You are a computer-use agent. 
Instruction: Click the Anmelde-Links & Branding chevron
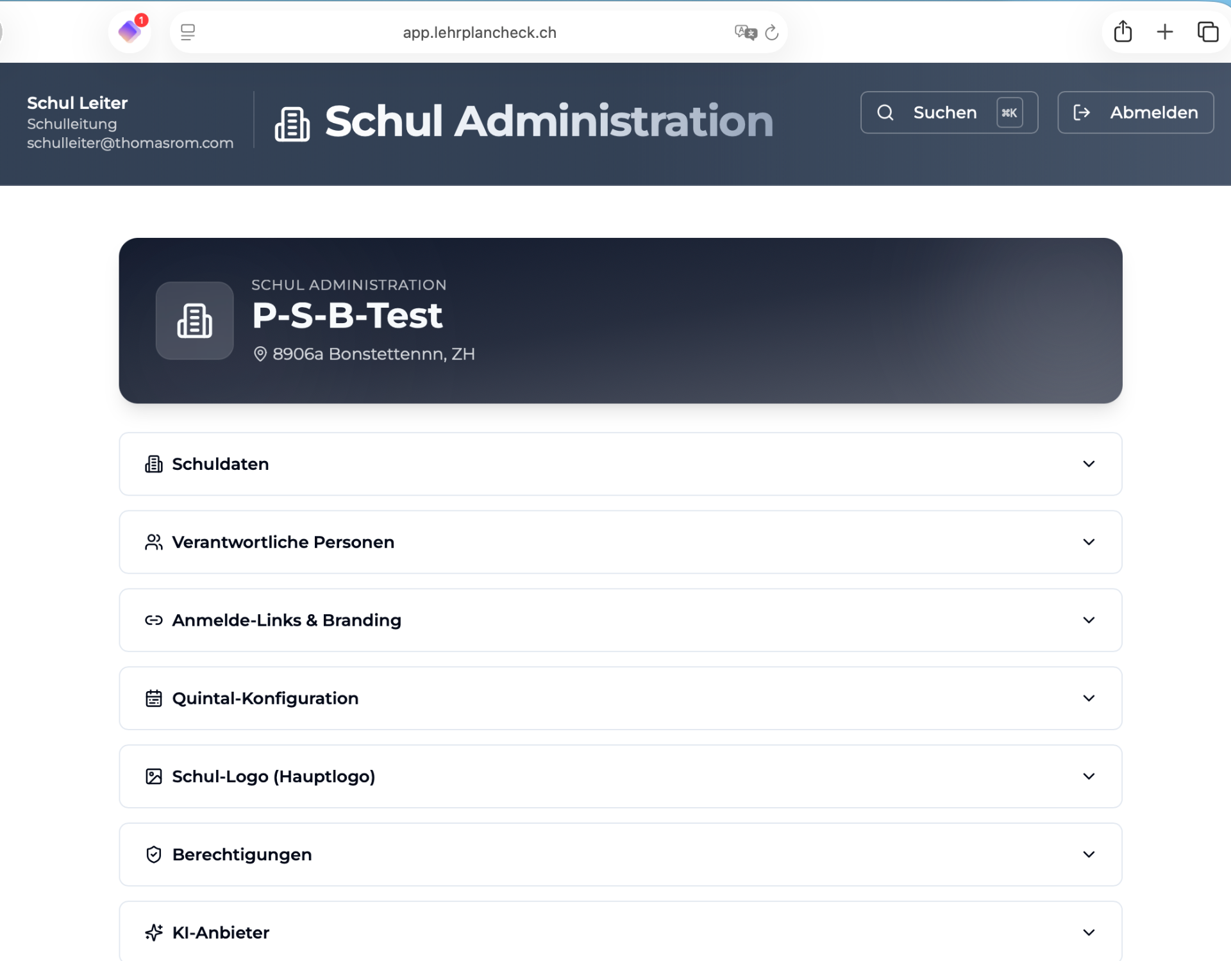[x=1089, y=620]
